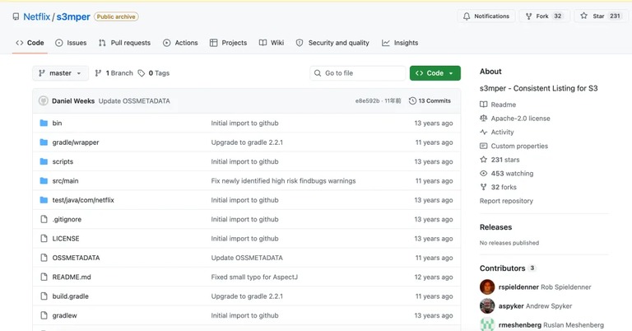Open 'Initial import to github' commit for bin

[244, 123]
